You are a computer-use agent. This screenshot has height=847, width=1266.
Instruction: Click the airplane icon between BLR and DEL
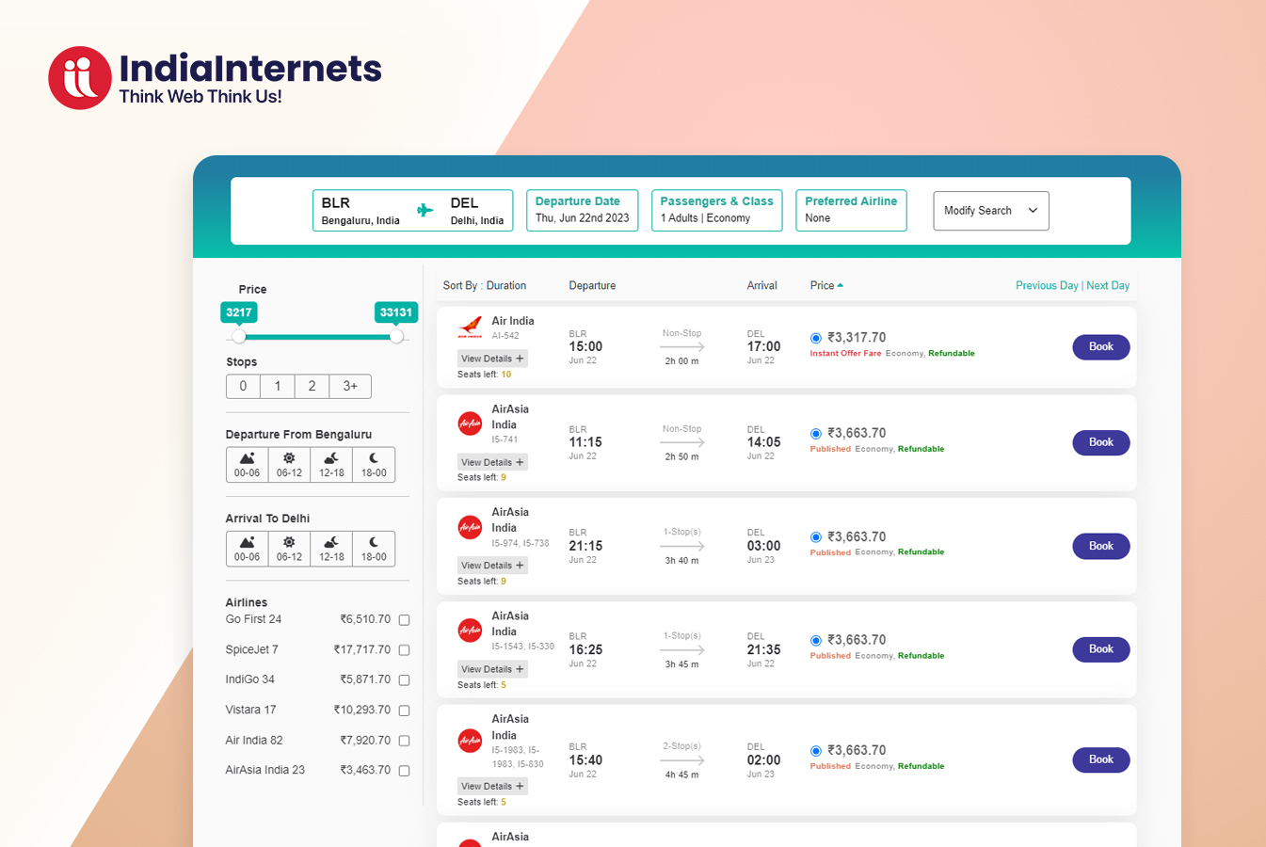[x=425, y=210]
